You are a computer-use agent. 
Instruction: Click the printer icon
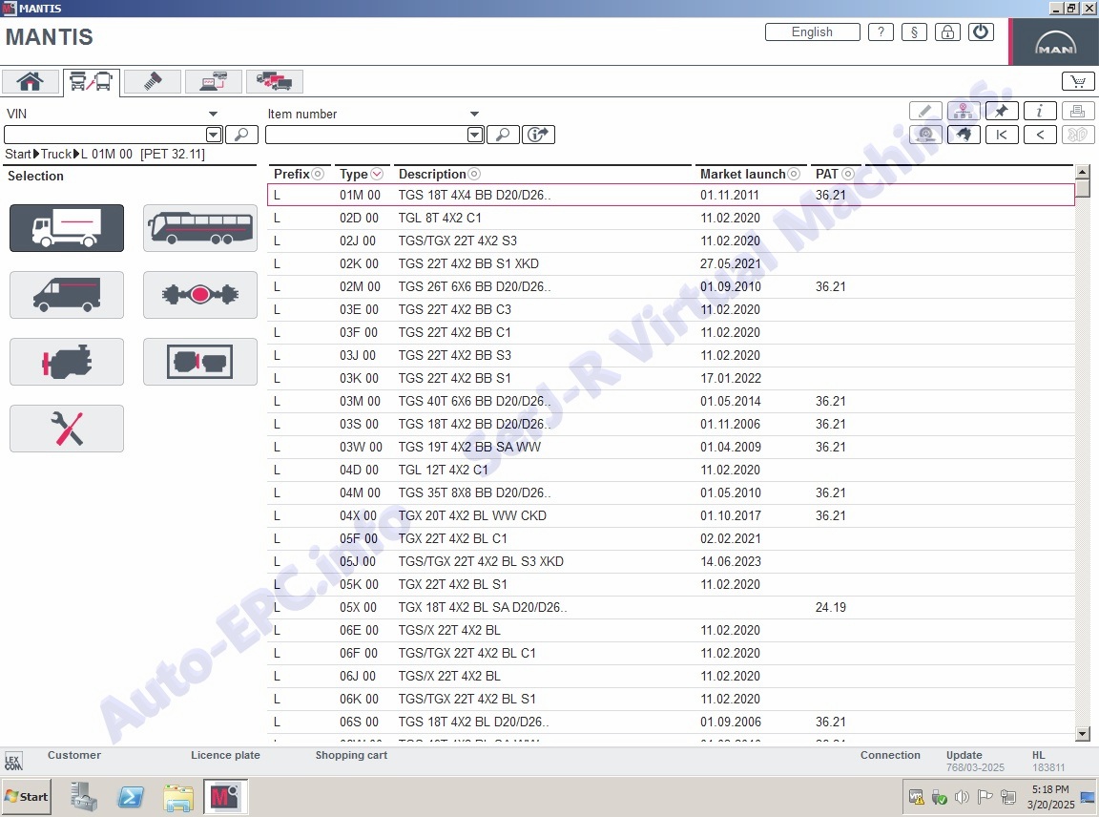coord(1078,111)
